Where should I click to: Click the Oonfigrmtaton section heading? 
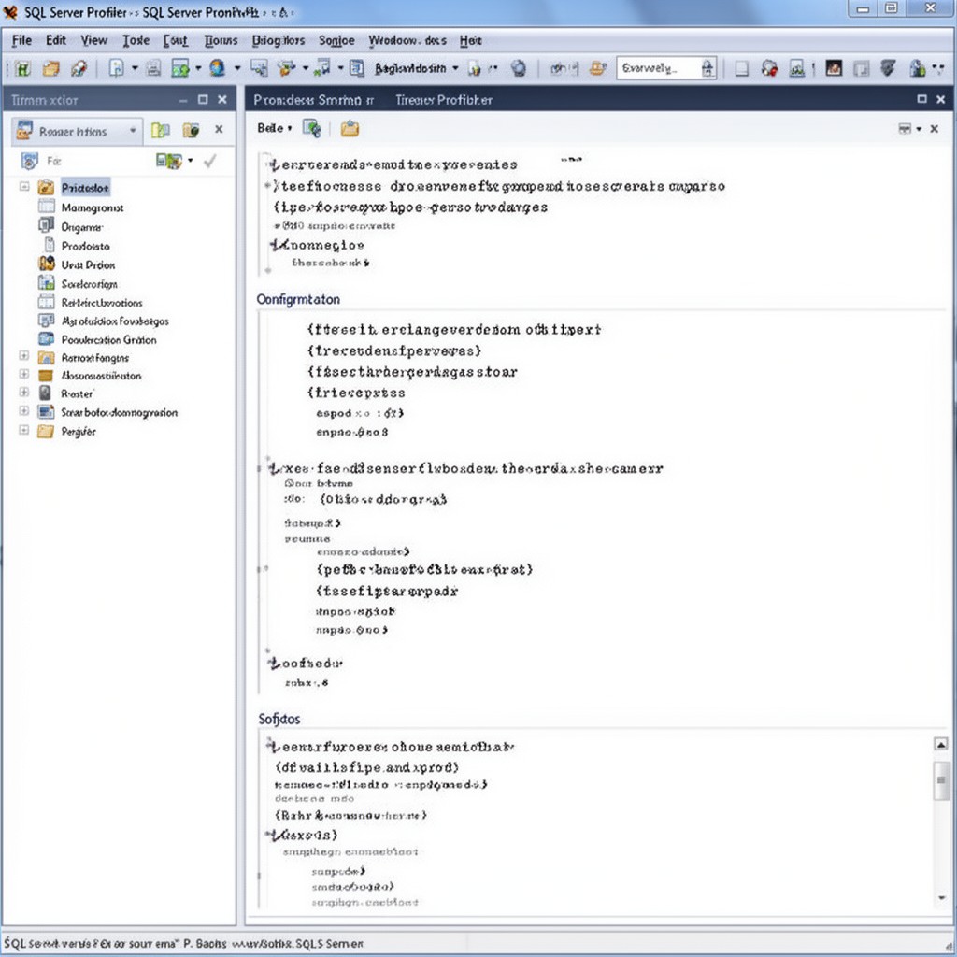[298, 299]
